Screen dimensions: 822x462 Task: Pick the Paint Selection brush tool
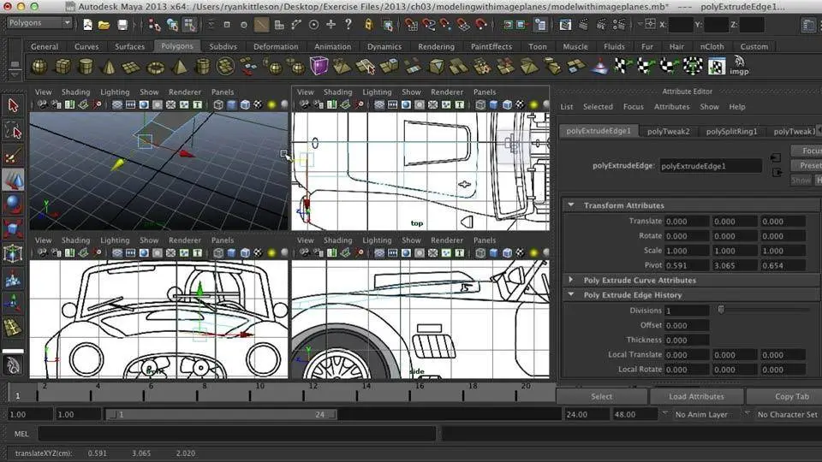pos(13,155)
